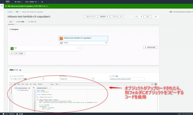Open the test event selection dropdown
The height and width of the screenshot is (115, 193).
(134, 16)
